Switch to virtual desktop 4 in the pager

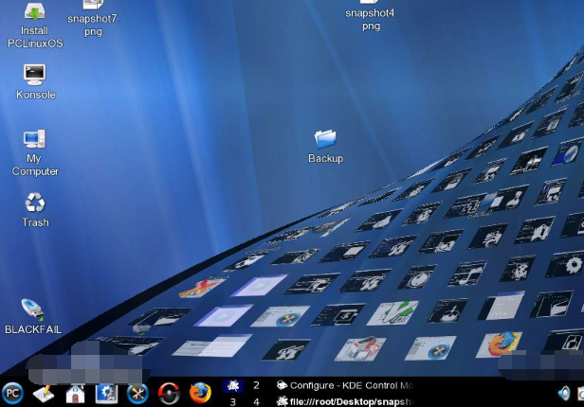[x=256, y=401]
